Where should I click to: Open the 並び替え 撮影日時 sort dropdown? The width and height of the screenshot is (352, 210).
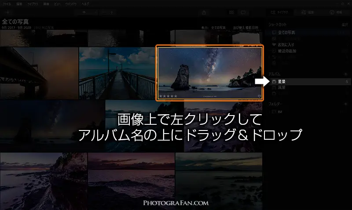coord(246,28)
